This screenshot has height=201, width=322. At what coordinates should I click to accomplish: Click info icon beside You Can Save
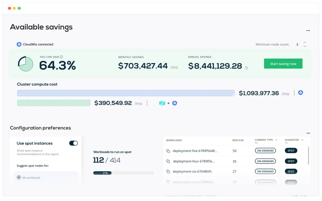pyautogui.click(x=61, y=57)
